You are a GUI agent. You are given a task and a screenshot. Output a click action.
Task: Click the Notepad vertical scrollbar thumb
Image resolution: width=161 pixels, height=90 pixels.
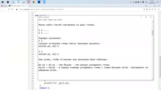(152, 33)
